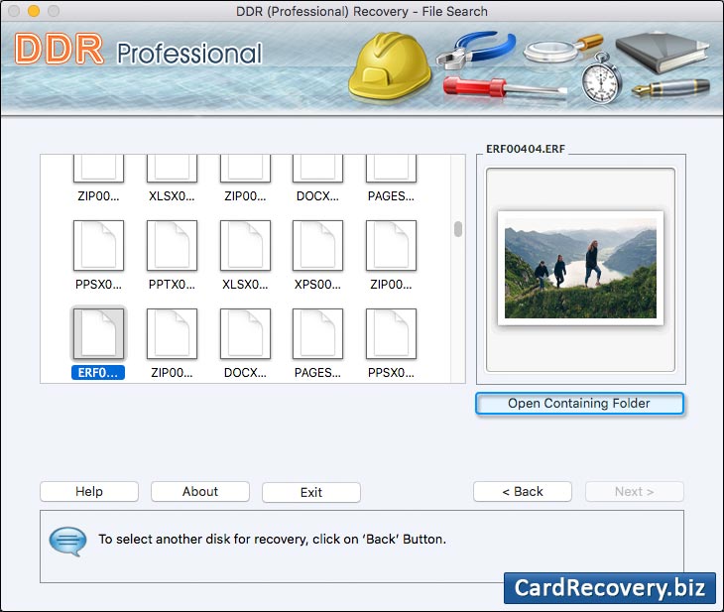Select the DOCX... file in the ERF0... row

coord(245,334)
